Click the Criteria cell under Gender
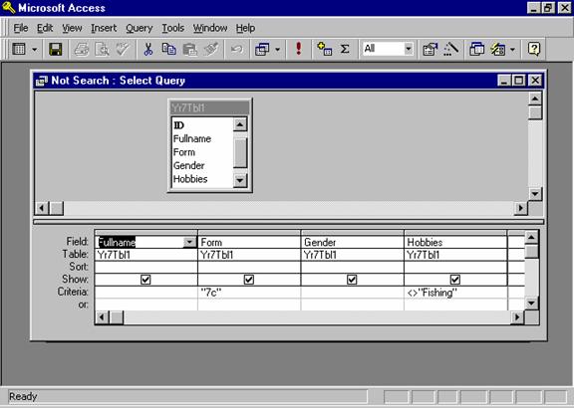The width and height of the screenshot is (574, 408). point(352,293)
